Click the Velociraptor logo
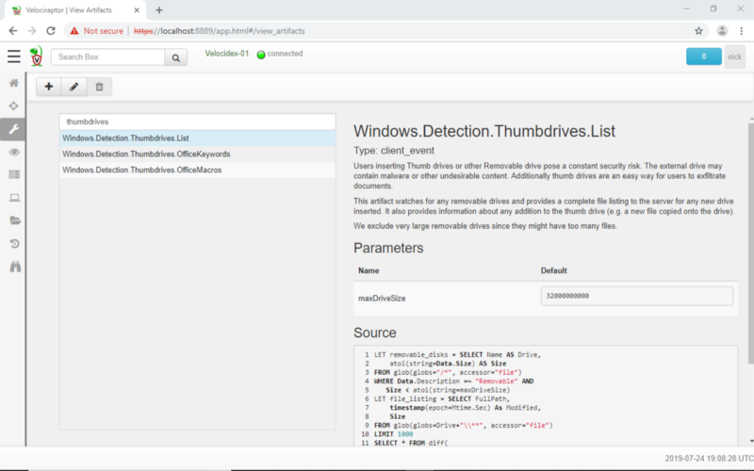754x471 pixels. (36, 57)
